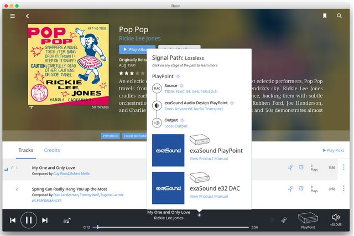Screen dimensions: 354x236
Task: Select the PlayPoint zone device icon
Action: click(308, 218)
